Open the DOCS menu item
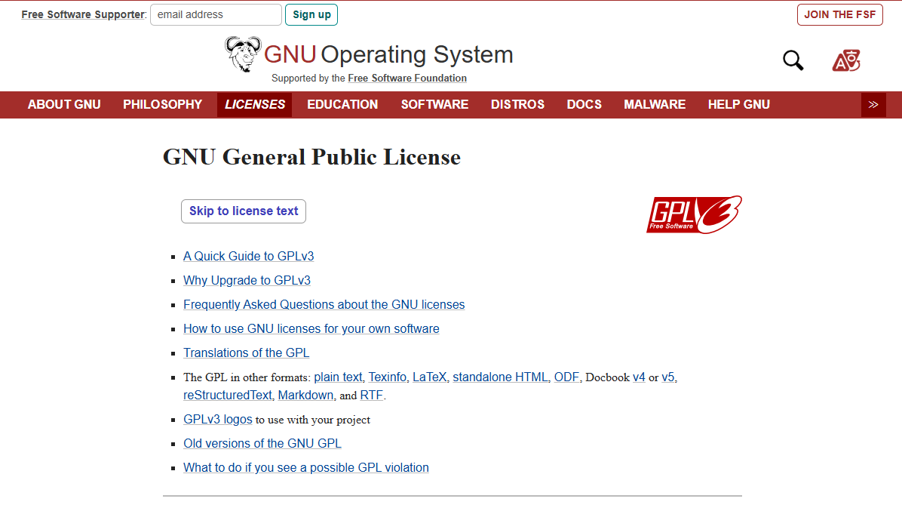This screenshot has width=902, height=508. coord(584,105)
